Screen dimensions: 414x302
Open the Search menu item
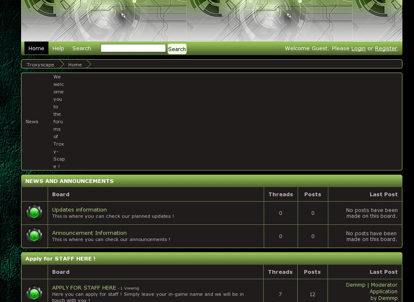82,49
